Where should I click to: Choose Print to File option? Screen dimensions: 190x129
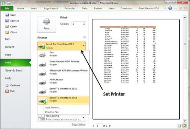[52, 112]
